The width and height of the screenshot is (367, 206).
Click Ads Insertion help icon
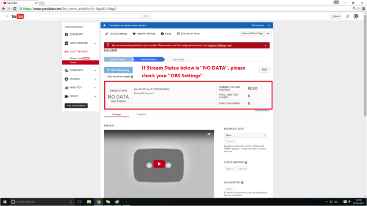pyautogui.click(x=242, y=183)
